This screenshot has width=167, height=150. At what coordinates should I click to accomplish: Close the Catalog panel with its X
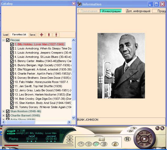point(74,3)
